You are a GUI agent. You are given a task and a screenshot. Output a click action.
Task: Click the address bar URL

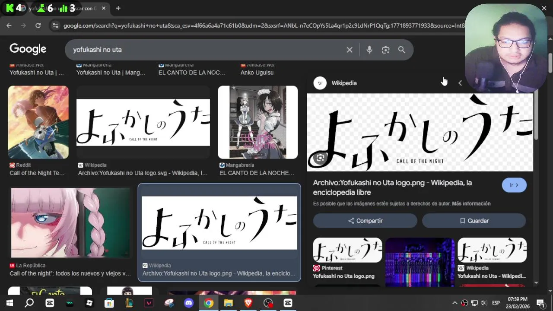coord(264,26)
